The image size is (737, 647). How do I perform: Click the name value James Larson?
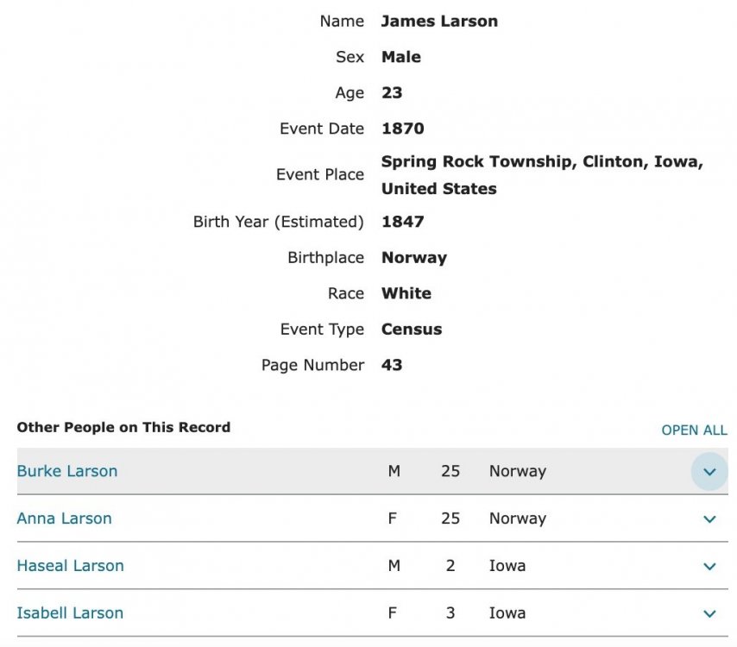(439, 22)
